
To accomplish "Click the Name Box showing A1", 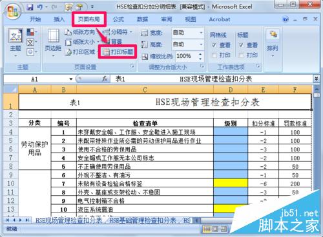I will (35, 79).
